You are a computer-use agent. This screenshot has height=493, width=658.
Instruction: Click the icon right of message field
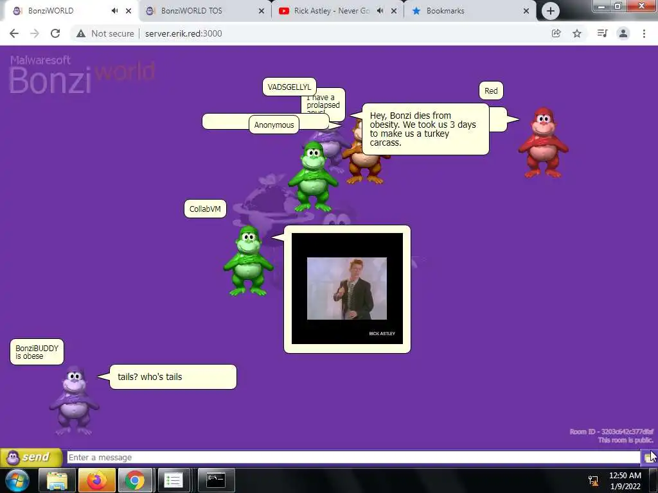(649, 457)
